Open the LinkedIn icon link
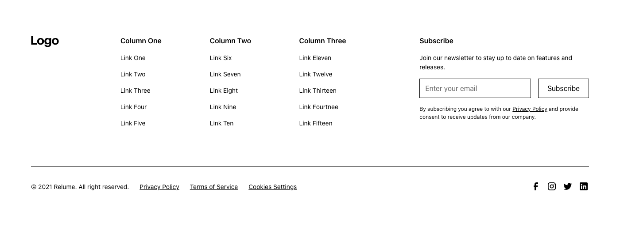The height and width of the screenshot is (227, 620). 583,186
